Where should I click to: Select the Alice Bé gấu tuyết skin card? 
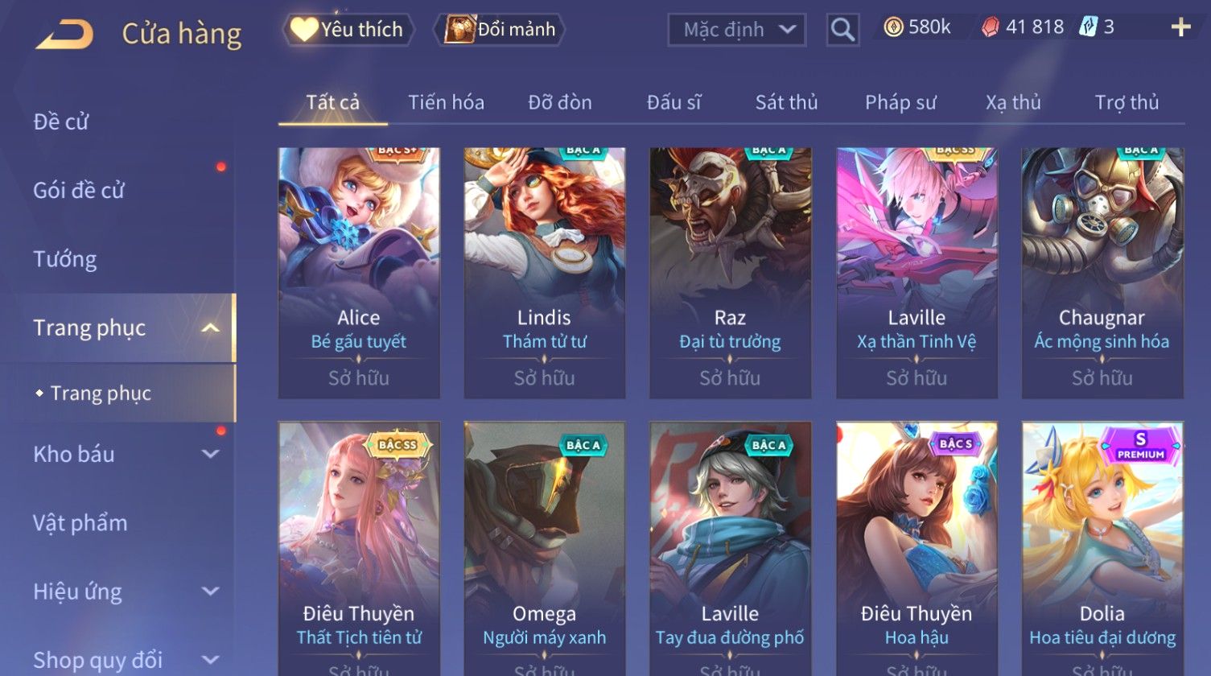[359, 273]
